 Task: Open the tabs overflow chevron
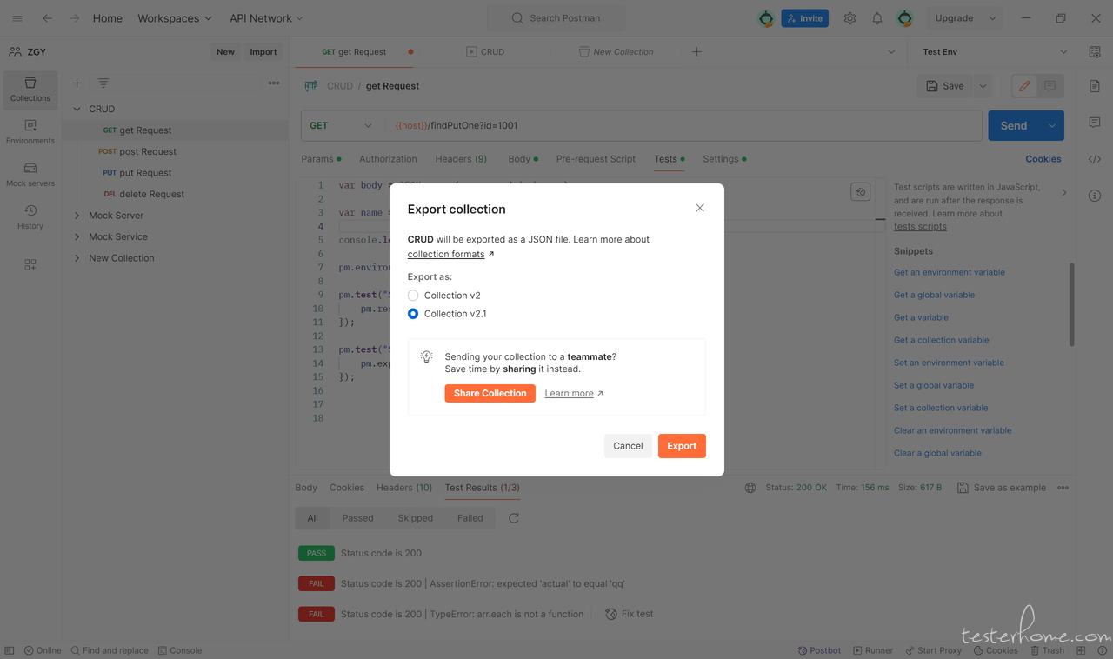point(891,51)
